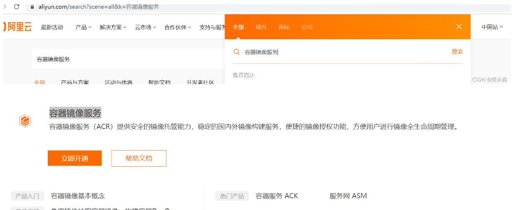The height and width of the screenshot is (210, 515).
Task: Click the 产品入门 label
Action: pos(27,196)
